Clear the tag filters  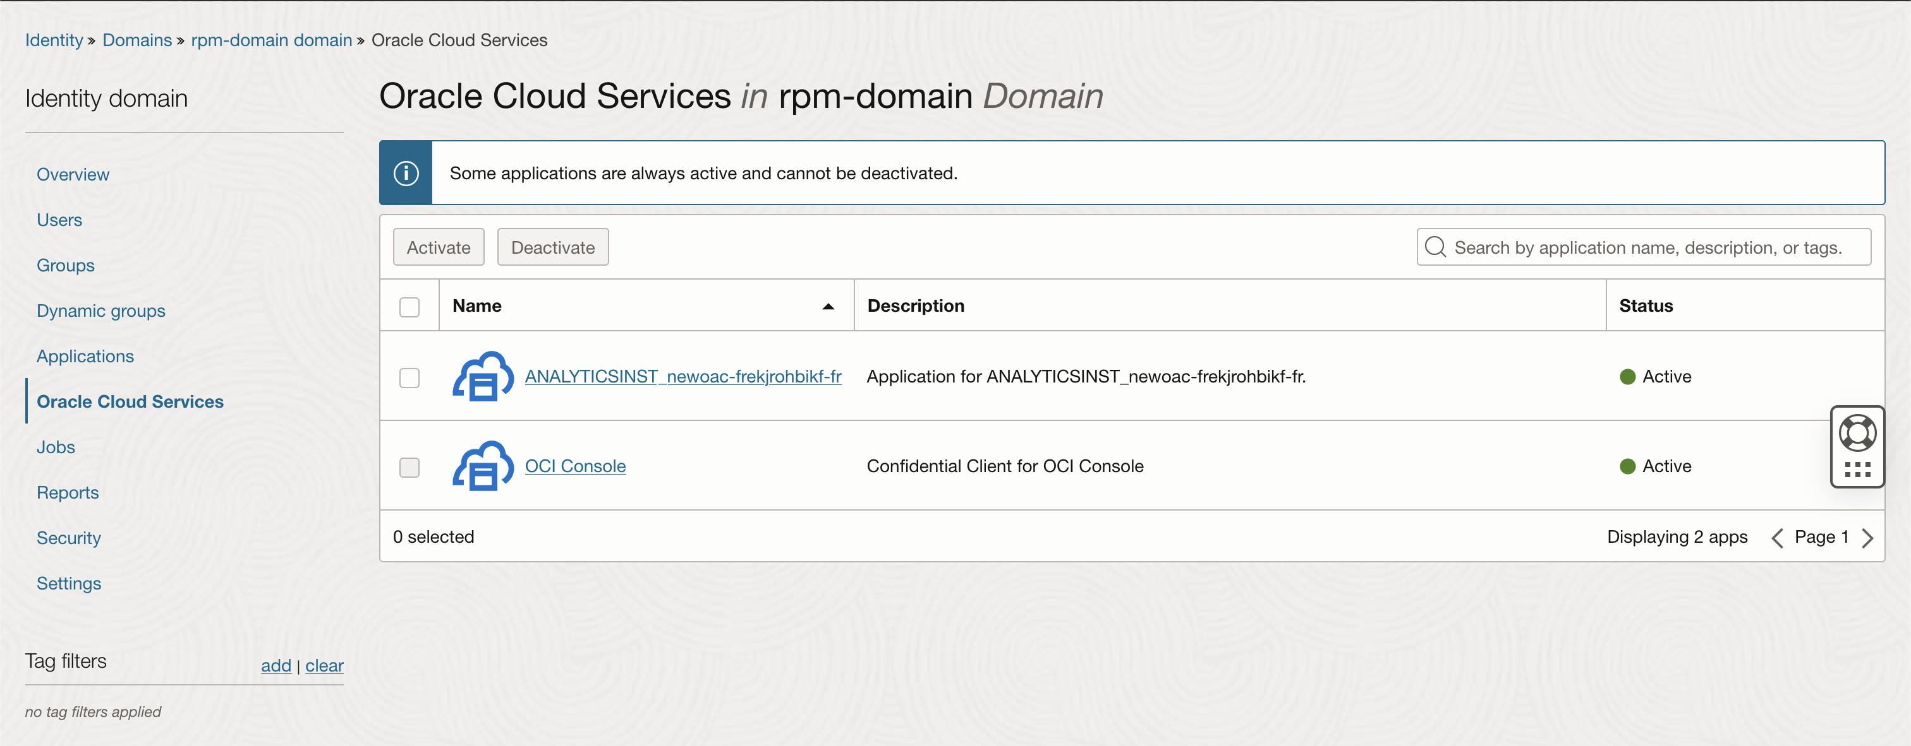324,665
